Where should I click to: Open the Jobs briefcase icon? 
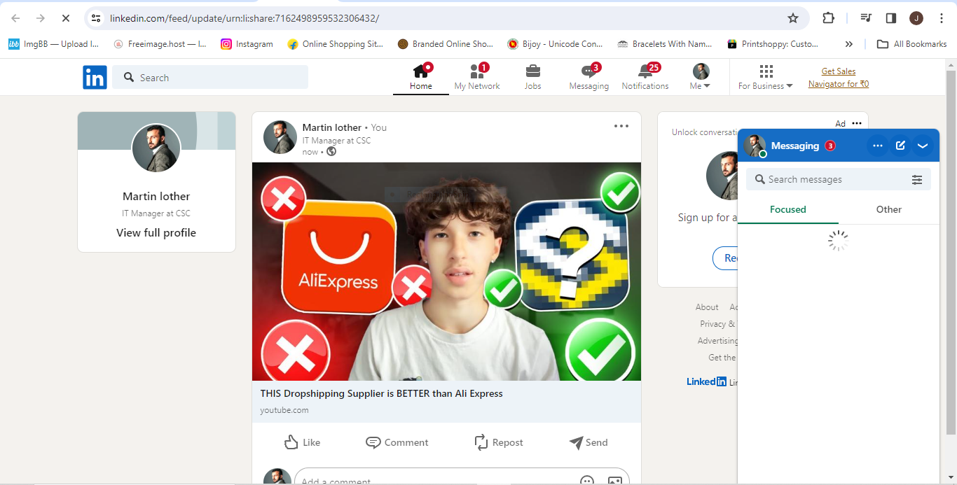coord(532,71)
